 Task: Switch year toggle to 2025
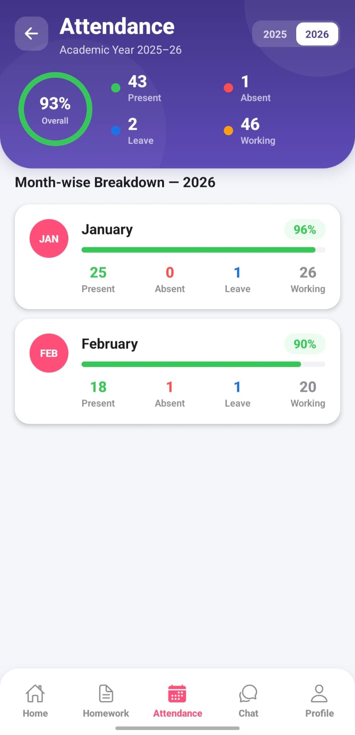[275, 34]
